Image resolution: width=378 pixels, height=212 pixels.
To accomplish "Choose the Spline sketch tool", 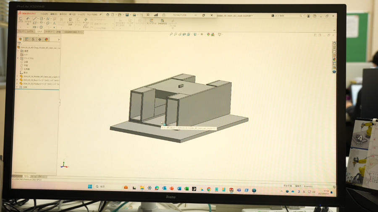I will 48,18.
